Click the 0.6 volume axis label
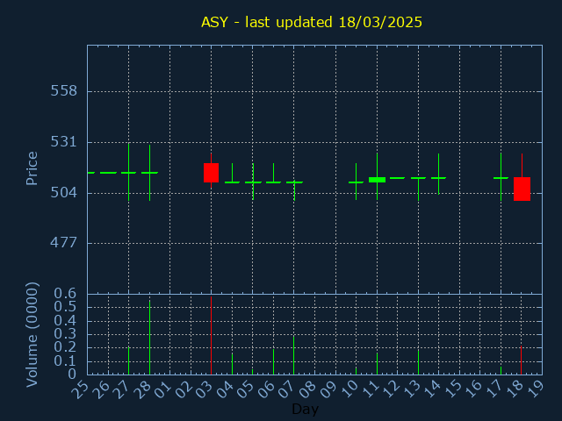This screenshot has width=562, height=421. pyautogui.click(x=65, y=294)
